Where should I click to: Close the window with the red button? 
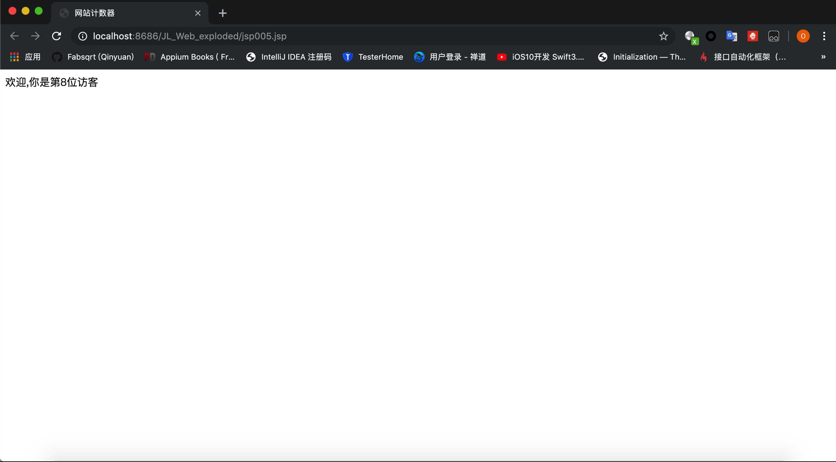tap(12, 11)
